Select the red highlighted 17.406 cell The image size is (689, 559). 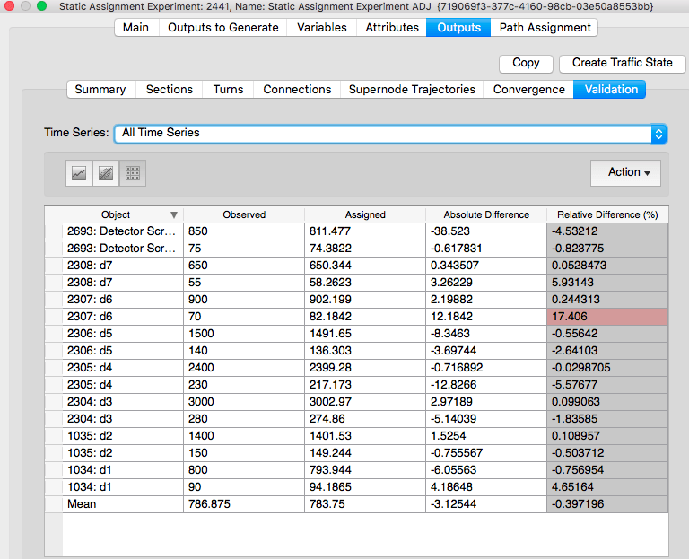[x=607, y=317]
